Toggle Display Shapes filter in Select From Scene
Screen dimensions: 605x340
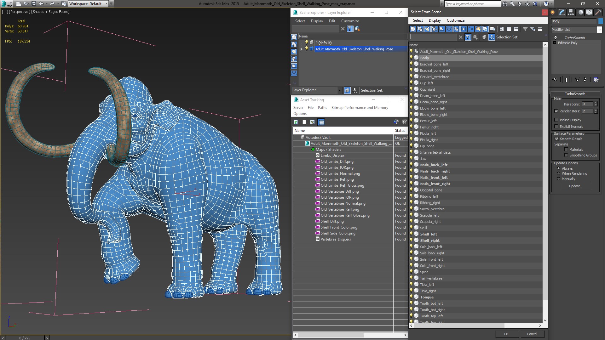pos(420,29)
